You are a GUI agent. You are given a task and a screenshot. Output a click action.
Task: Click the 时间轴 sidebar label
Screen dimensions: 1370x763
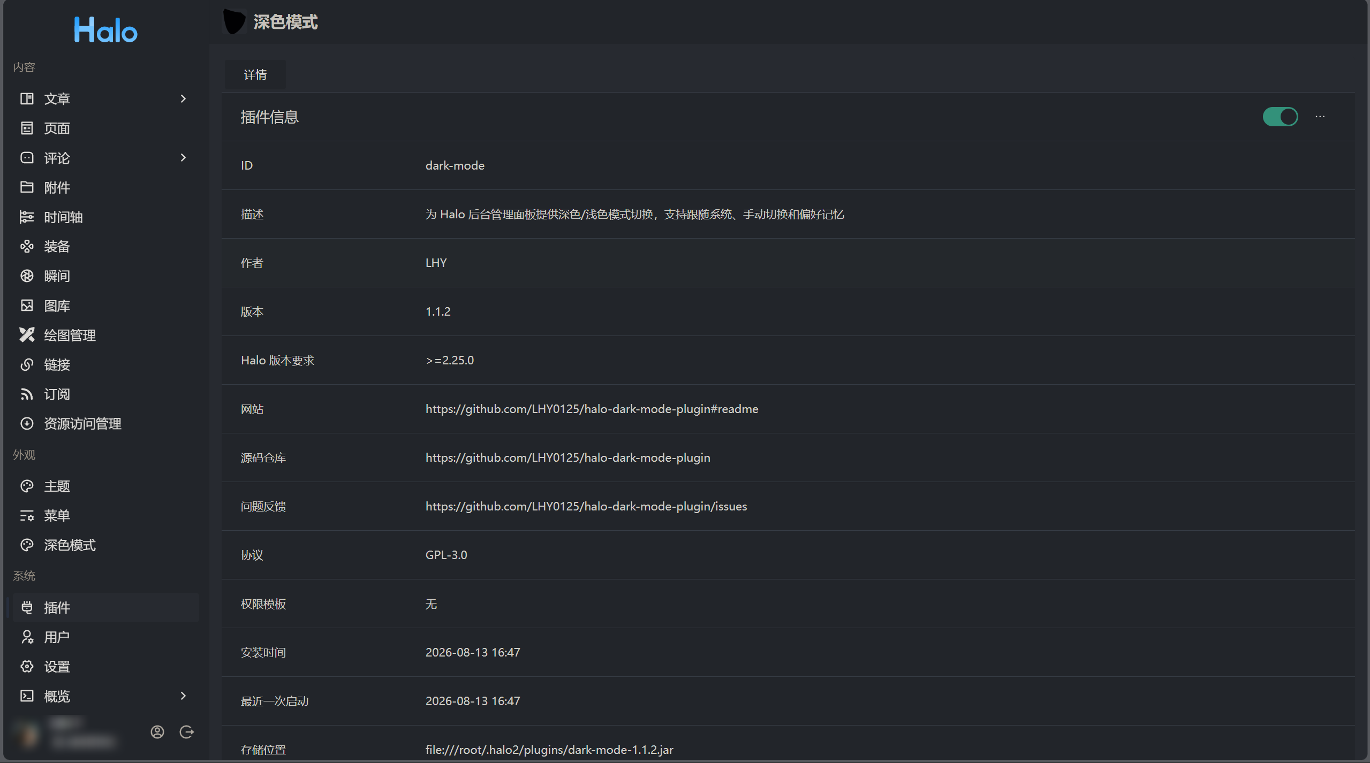pos(63,217)
